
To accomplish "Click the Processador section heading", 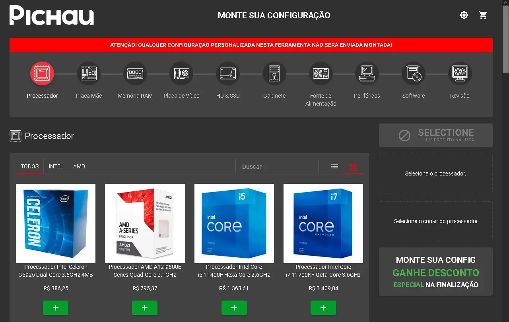I will tap(49, 136).
